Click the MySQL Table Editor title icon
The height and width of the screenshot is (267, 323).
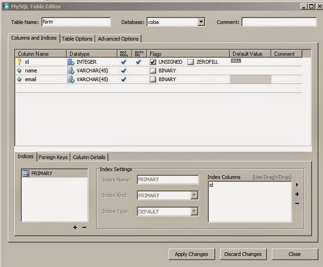click(x=6, y=6)
